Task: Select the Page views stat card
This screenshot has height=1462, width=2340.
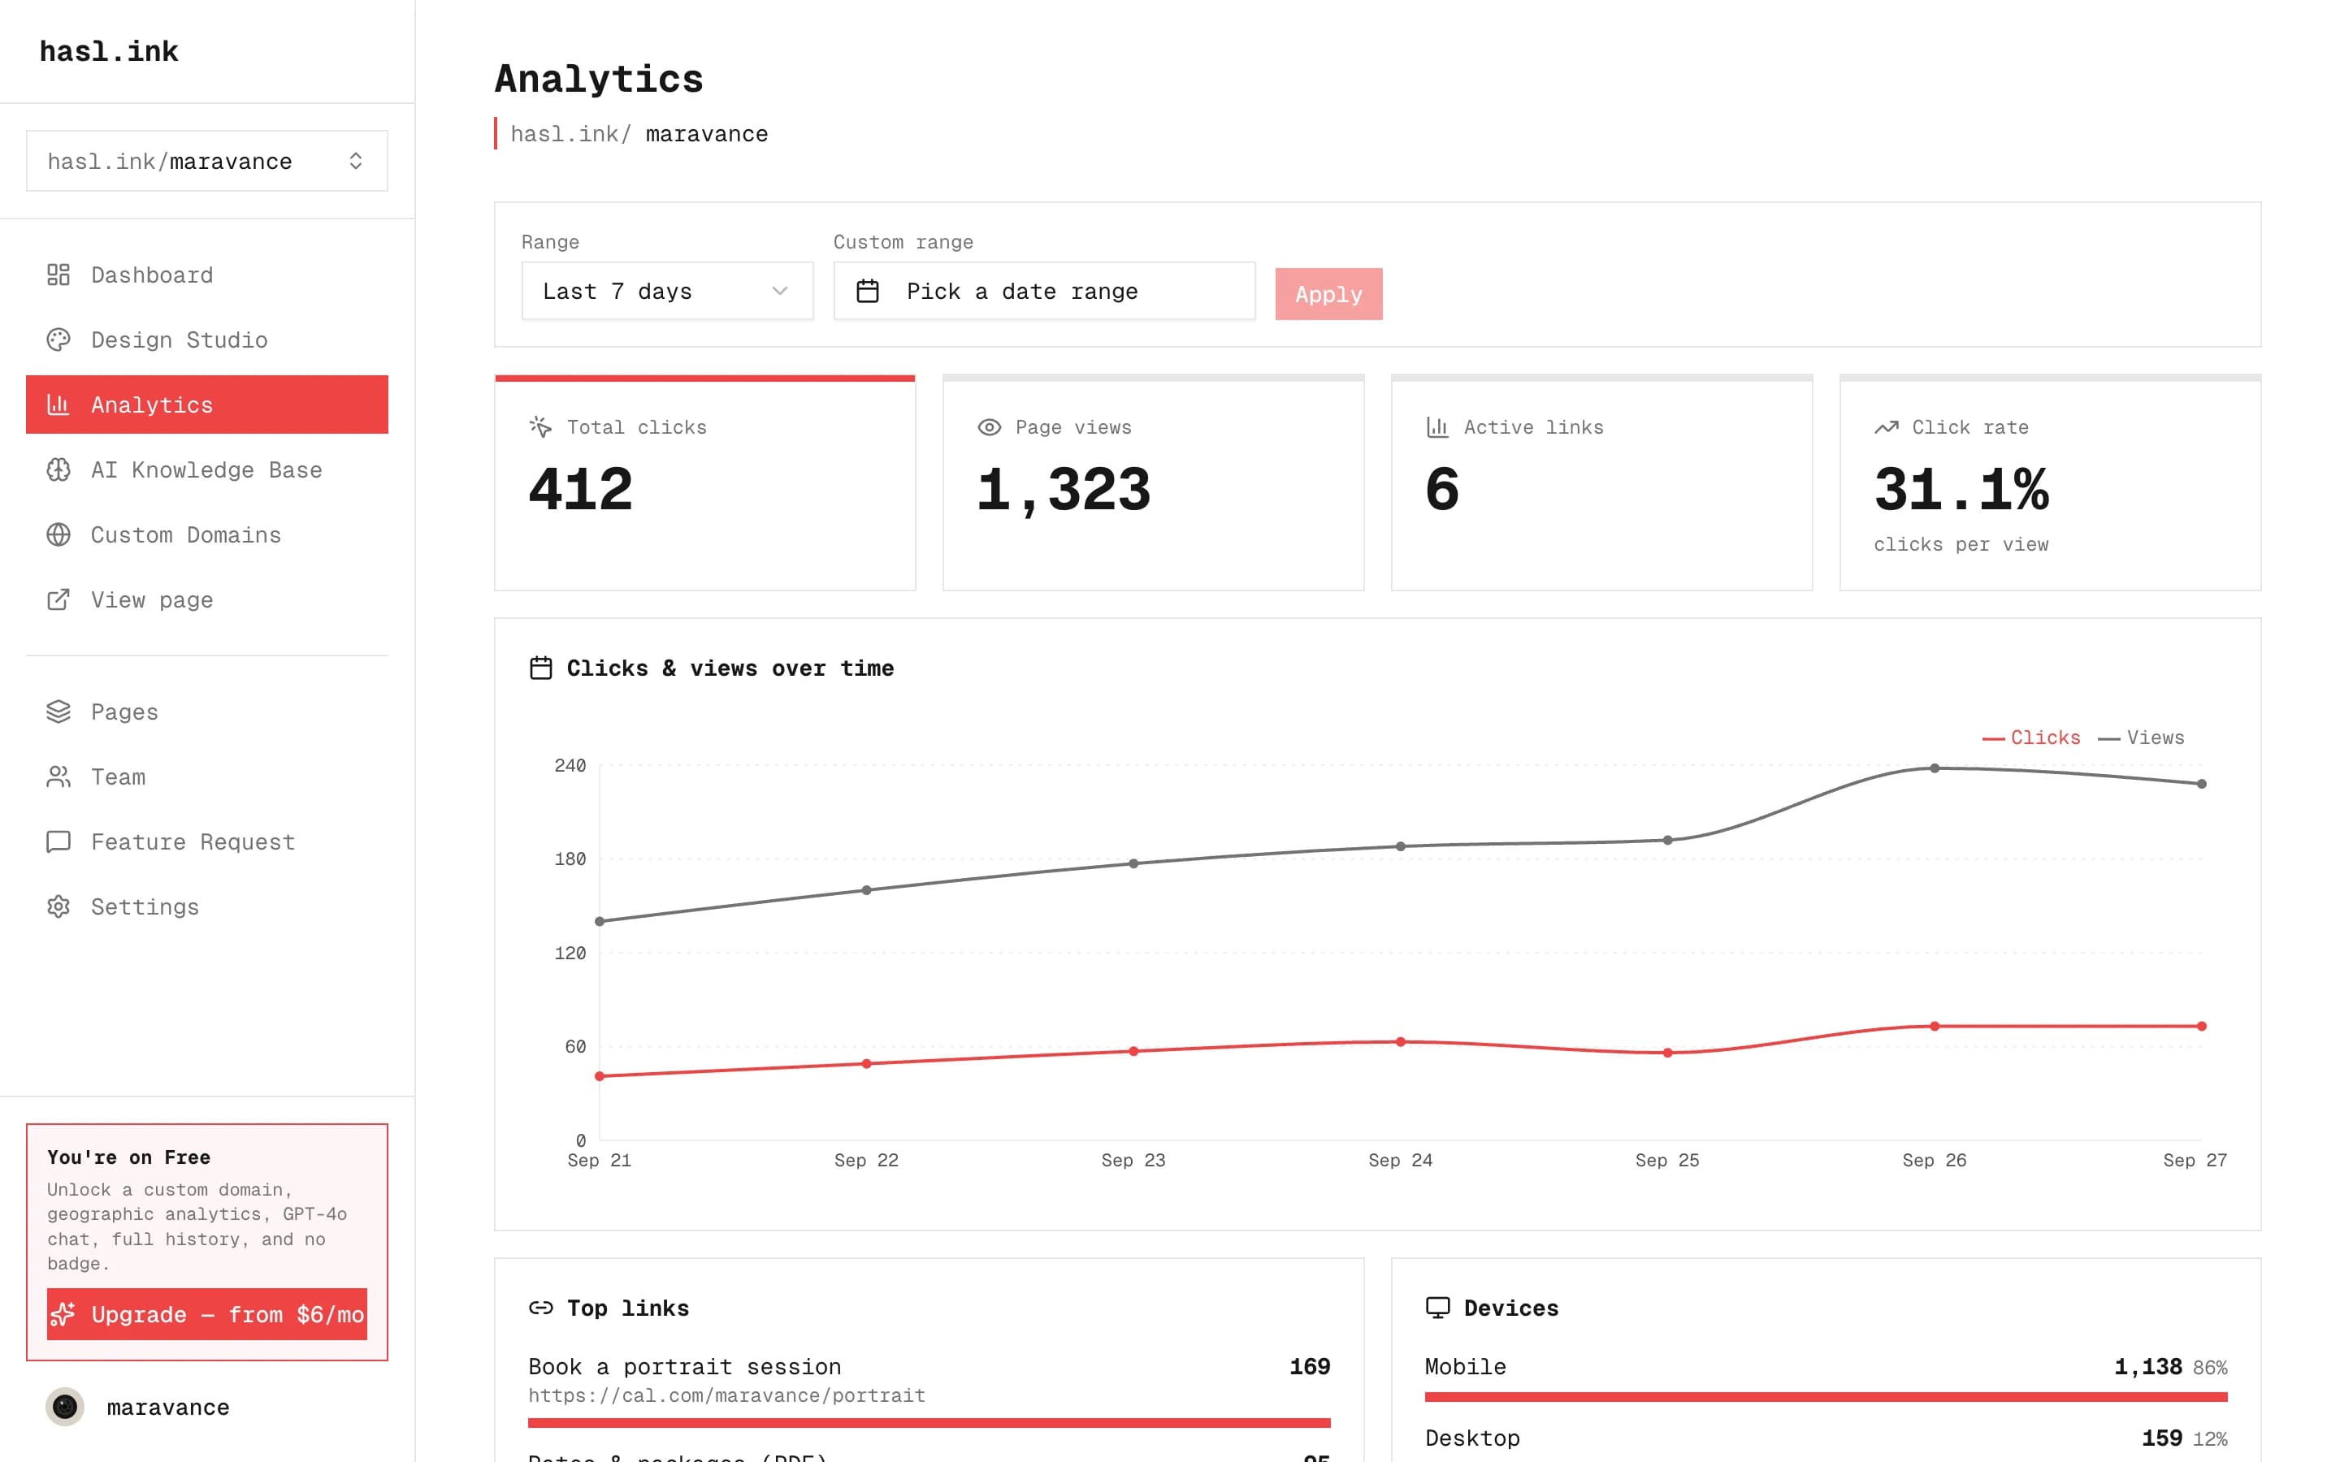Action: [1154, 482]
